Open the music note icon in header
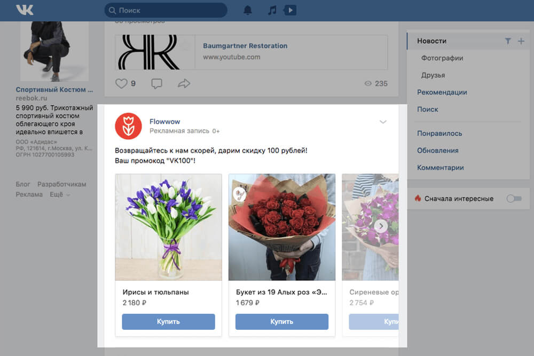This screenshot has width=534, height=356. [272, 10]
